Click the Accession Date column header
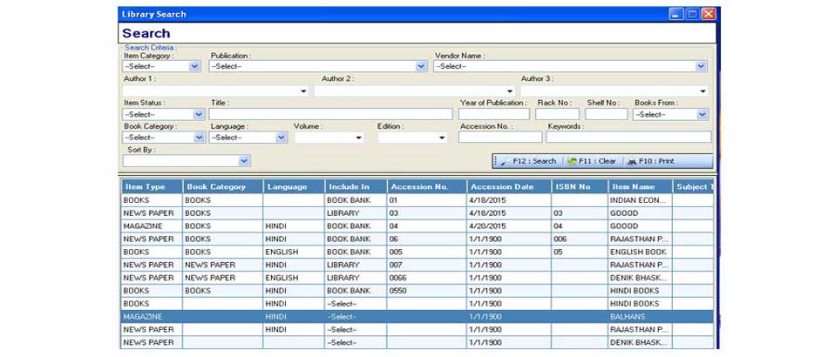This screenshot has height=357, width=835. click(x=508, y=186)
